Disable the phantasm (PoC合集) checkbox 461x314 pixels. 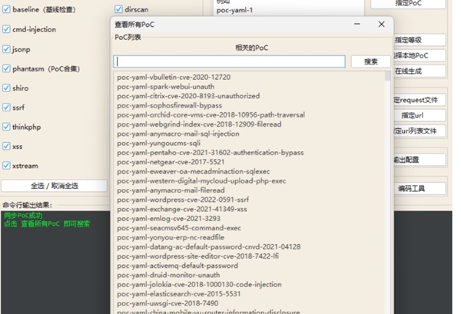point(6,68)
